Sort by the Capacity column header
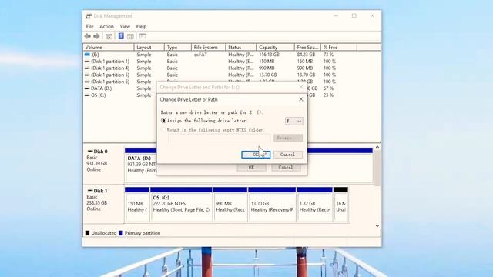This screenshot has width=493, height=277. pyautogui.click(x=276, y=48)
